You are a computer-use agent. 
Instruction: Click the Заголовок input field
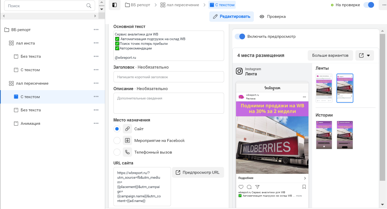[x=169, y=77]
